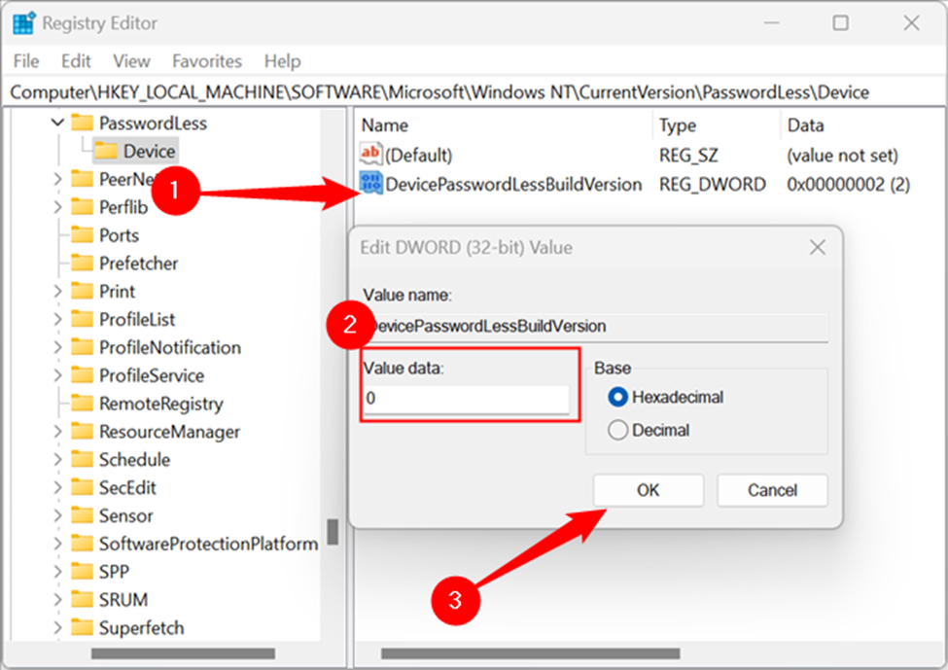
Task: Open the Favorites menu
Action: 207,61
